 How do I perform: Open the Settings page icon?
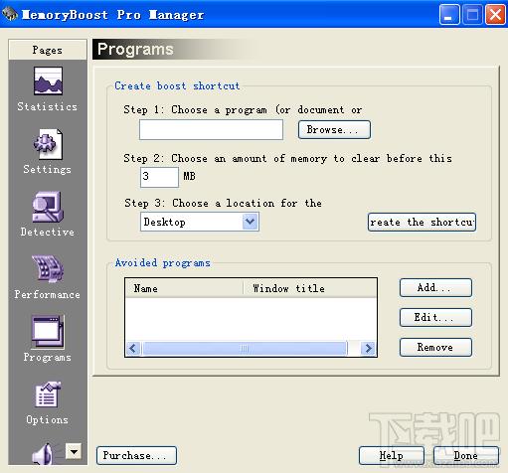[48, 144]
